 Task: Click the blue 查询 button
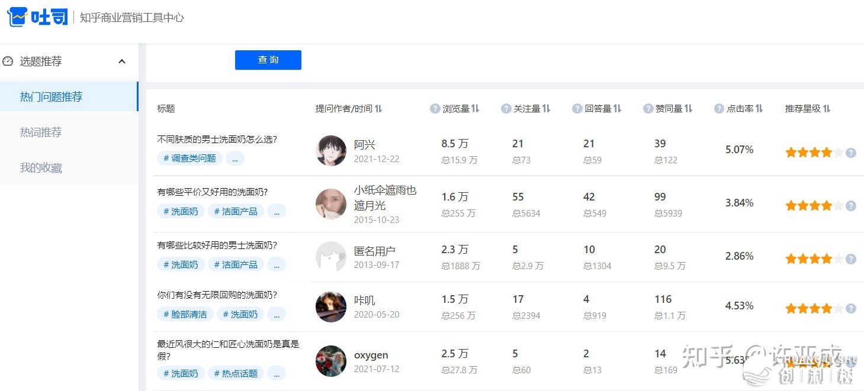[268, 60]
